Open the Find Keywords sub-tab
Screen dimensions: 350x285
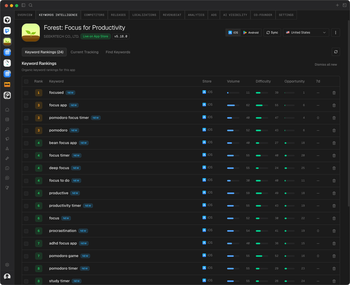[118, 52]
